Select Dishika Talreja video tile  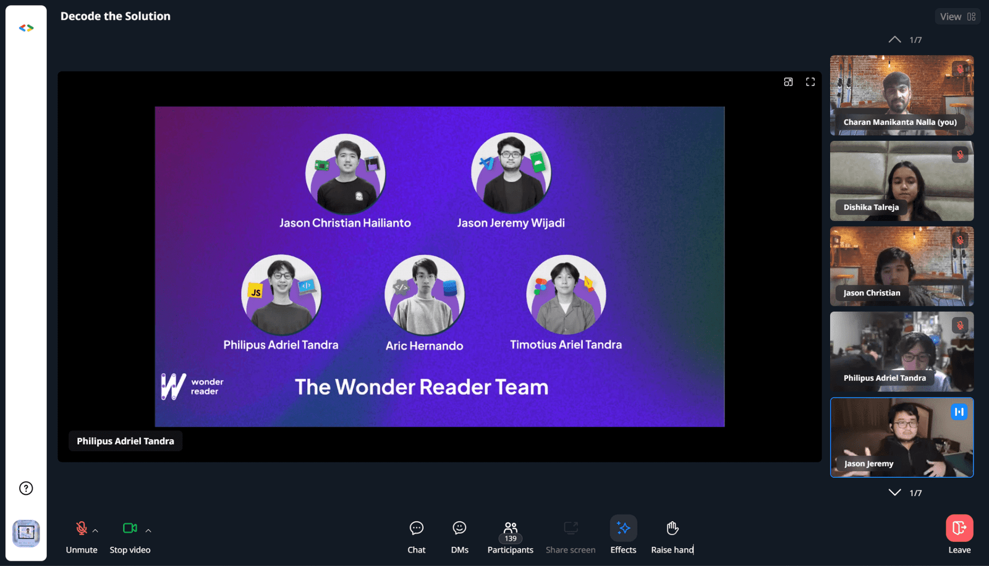click(x=902, y=181)
